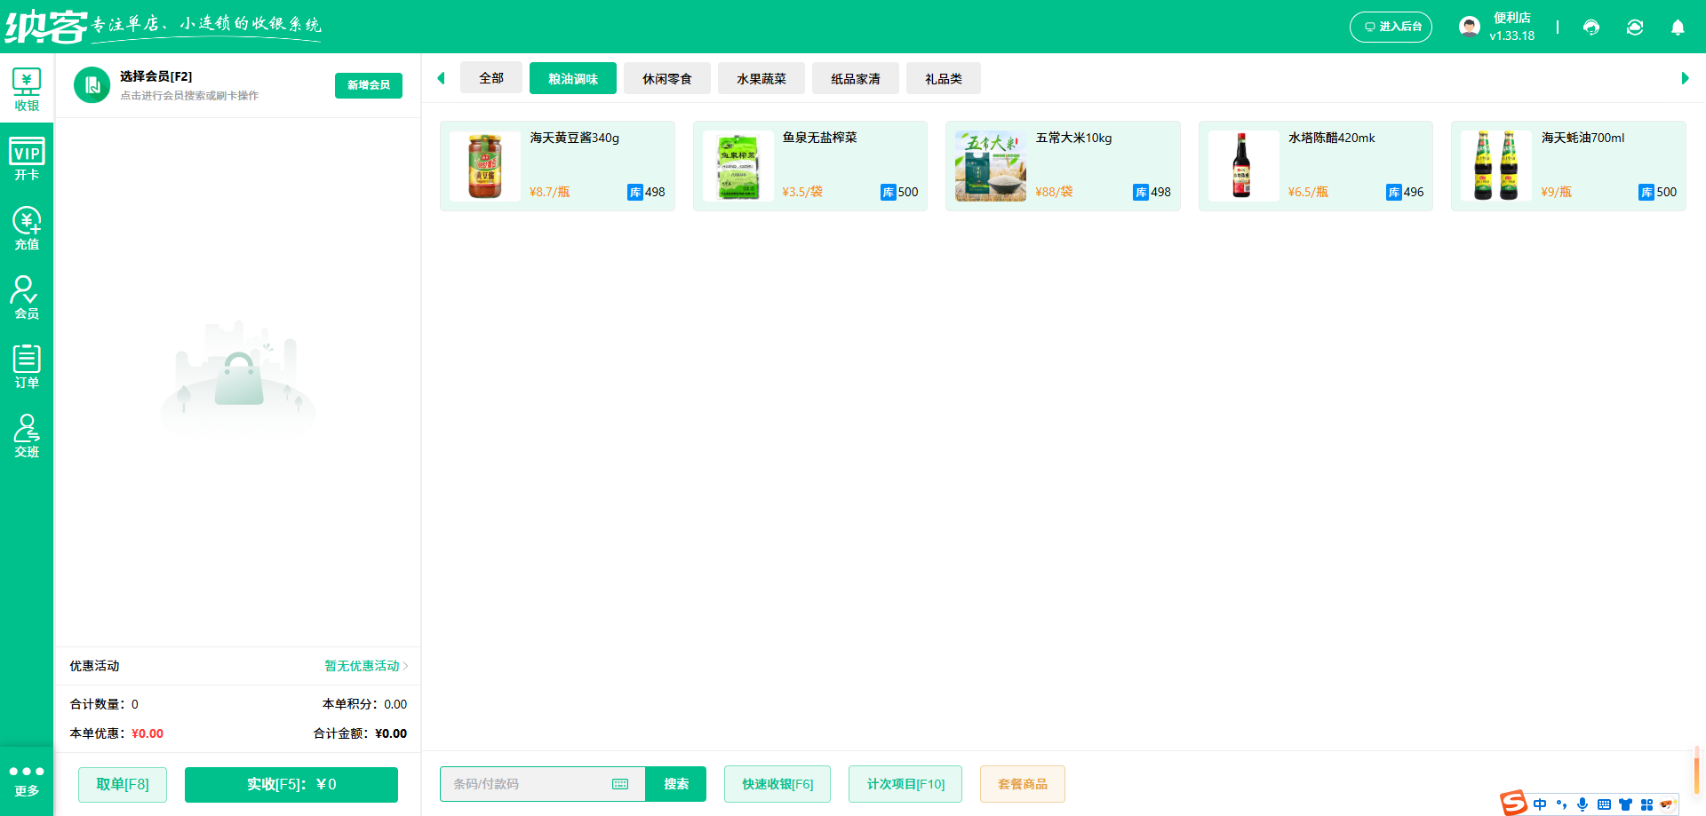Toggle voice input microphone in Sogou bar

point(1582,804)
